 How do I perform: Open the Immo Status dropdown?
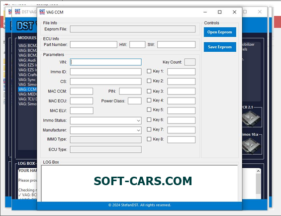click(106, 120)
